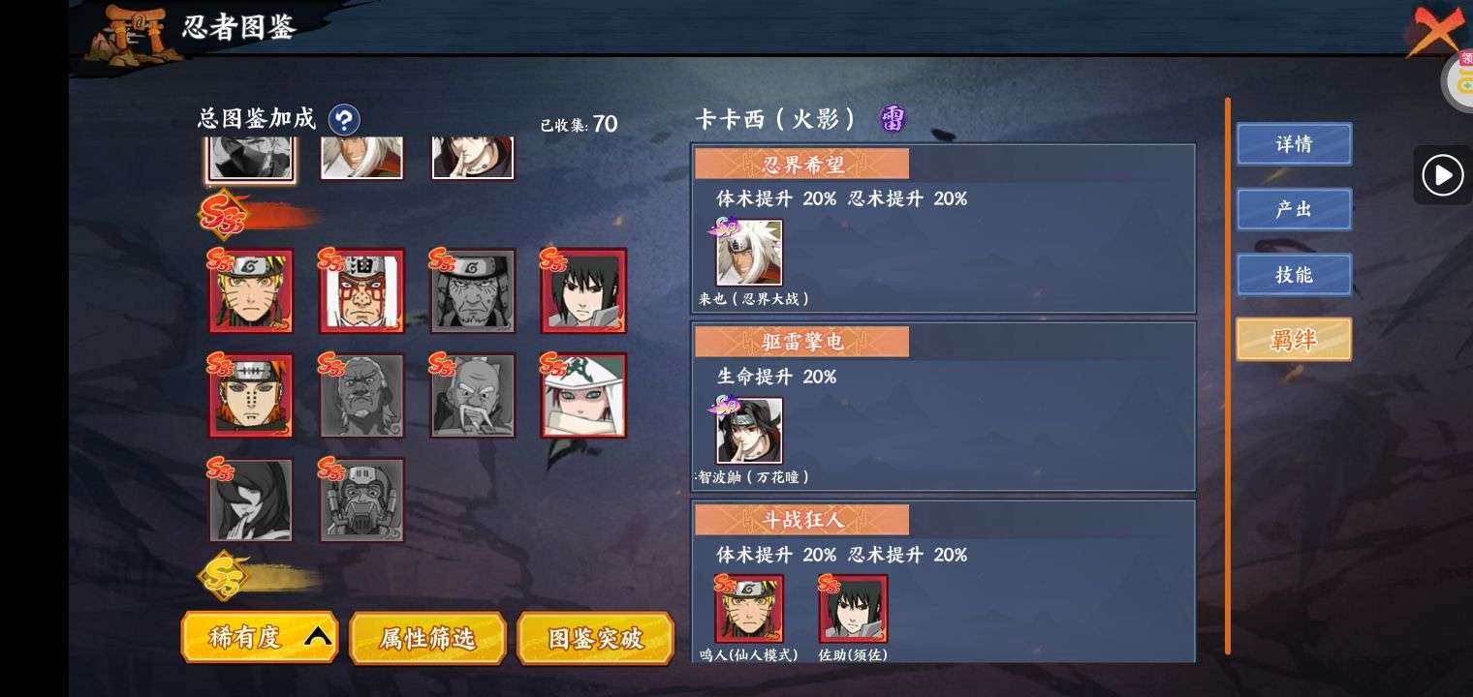This screenshot has height=697, width=1473.
Task: Open the gold SS rarity section badge
Action: (223, 575)
